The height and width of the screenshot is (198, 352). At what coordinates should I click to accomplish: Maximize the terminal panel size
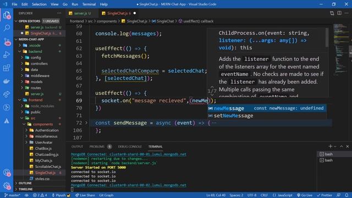tap(341, 146)
